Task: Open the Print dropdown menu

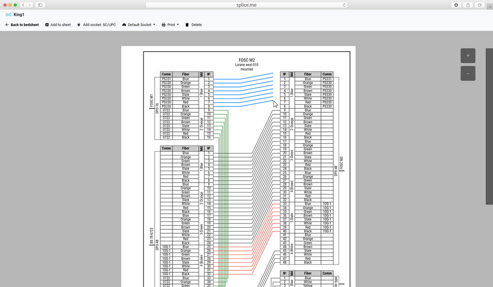Action: (x=170, y=25)
